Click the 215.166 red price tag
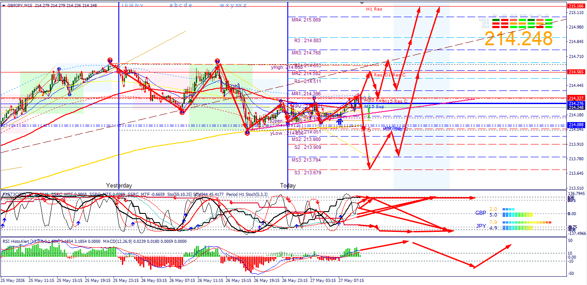Viewport: 587px width, 285px height. click(x=576, y=6)
